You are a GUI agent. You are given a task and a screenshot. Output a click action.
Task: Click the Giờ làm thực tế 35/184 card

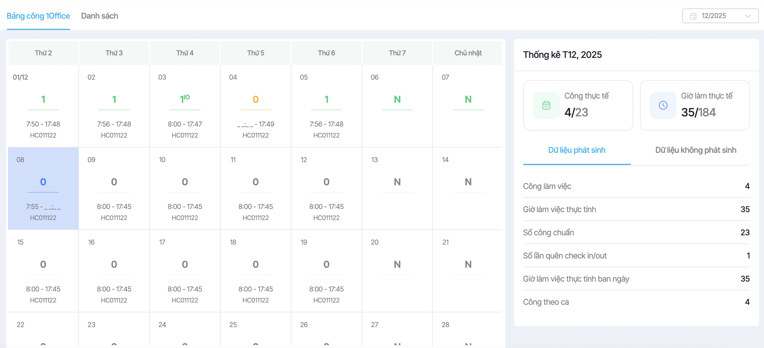point(695,105)
